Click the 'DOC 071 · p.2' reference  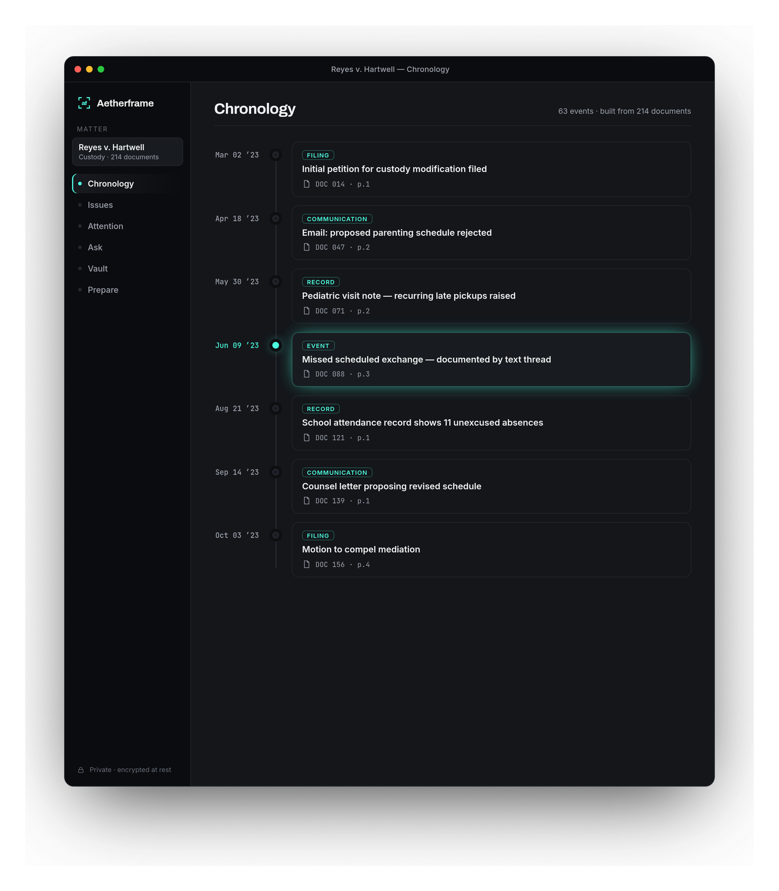[343, 311]
